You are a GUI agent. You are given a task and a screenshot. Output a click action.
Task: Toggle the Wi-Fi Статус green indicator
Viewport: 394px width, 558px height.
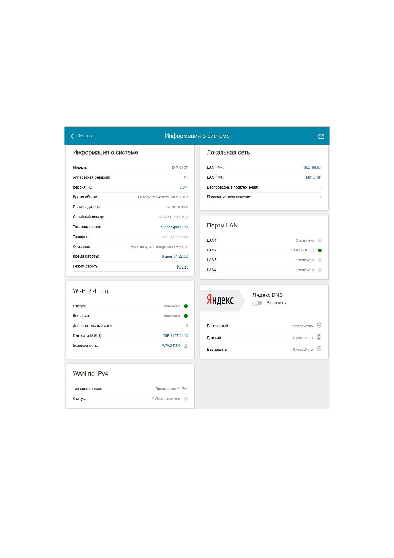(x=186, y=306)
